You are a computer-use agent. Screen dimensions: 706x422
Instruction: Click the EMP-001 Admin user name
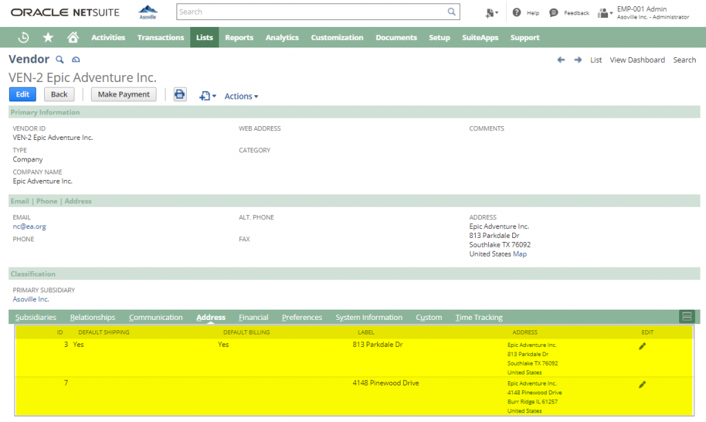(x=642, y=9)
